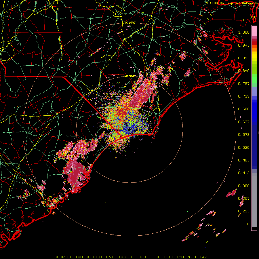Select the 0.520 color scale value

(244, 148)
